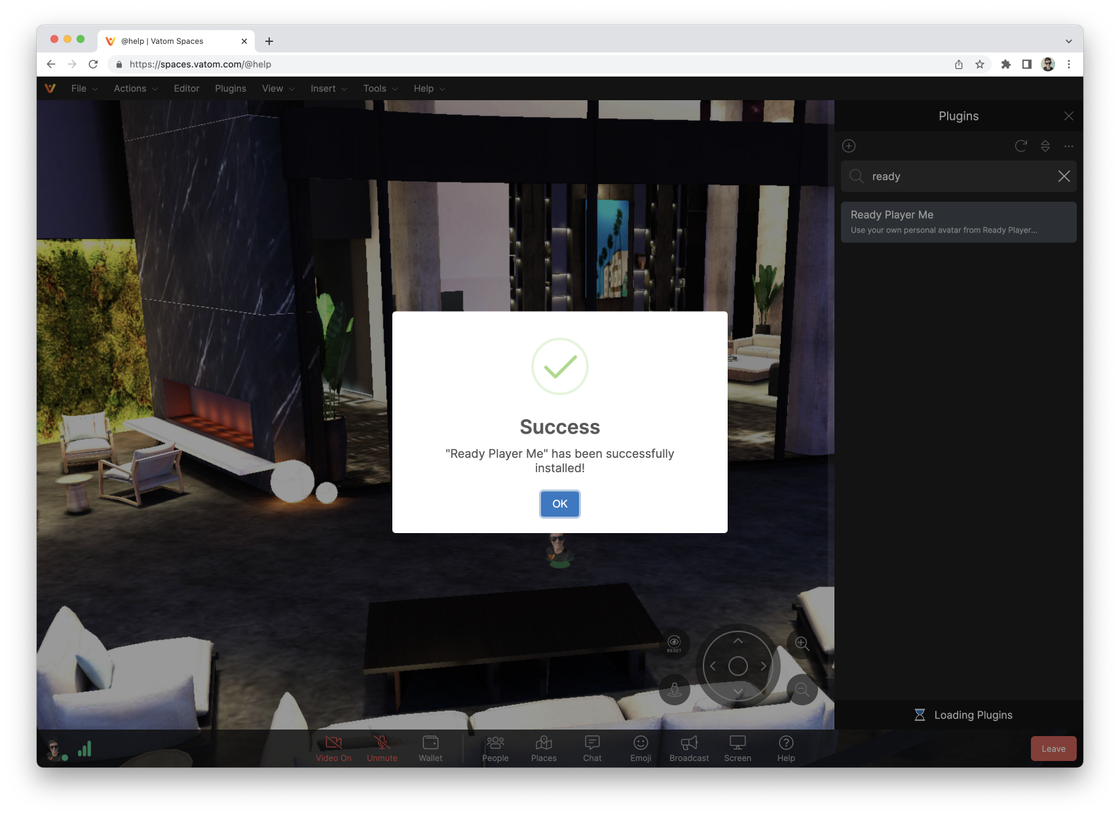This screenshot has width=1120, height=816.
Task: Expand the Tools menu
Action: pos(381,88)
